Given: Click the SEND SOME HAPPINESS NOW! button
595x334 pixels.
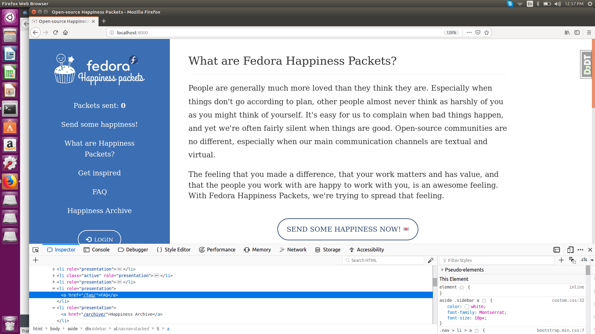Looking at the screenshot, I should click(x=348, y=229).
